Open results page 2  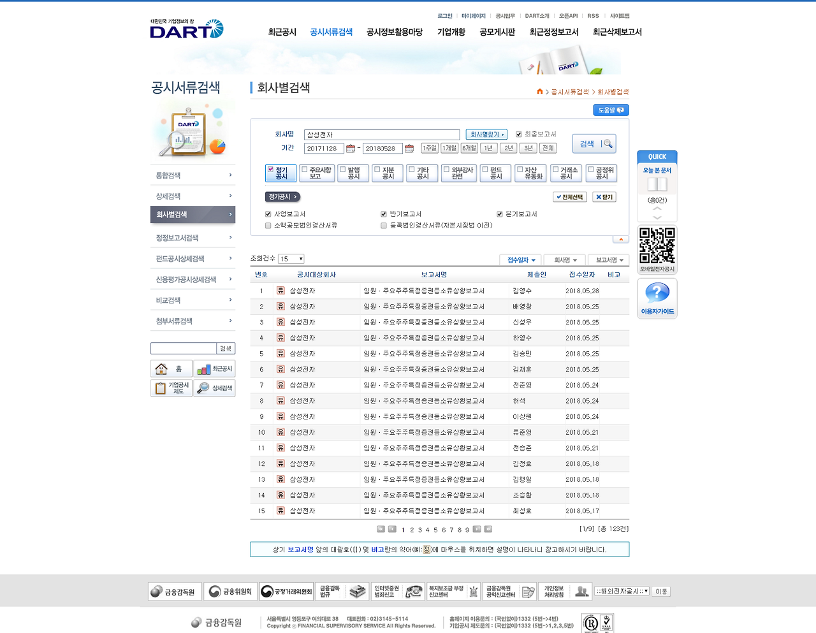pyautogui.click(x=411, y=529)
